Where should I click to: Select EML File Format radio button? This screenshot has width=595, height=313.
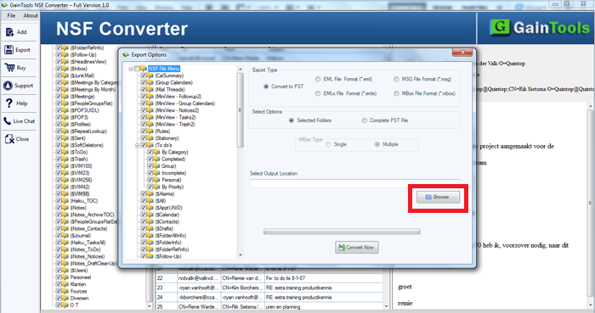click(x=318, y=79)
